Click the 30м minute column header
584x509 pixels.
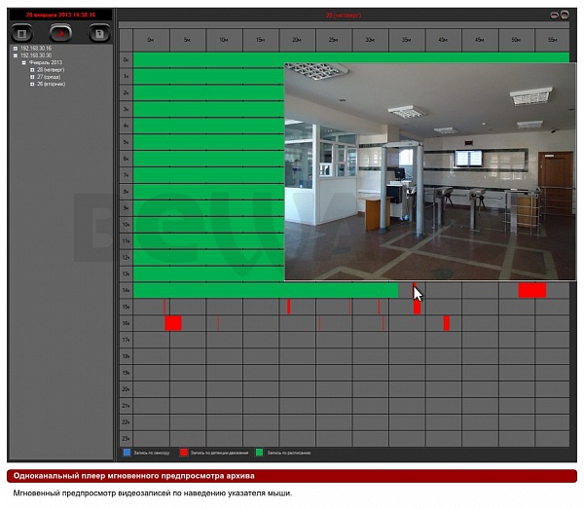tap(370, 40)
